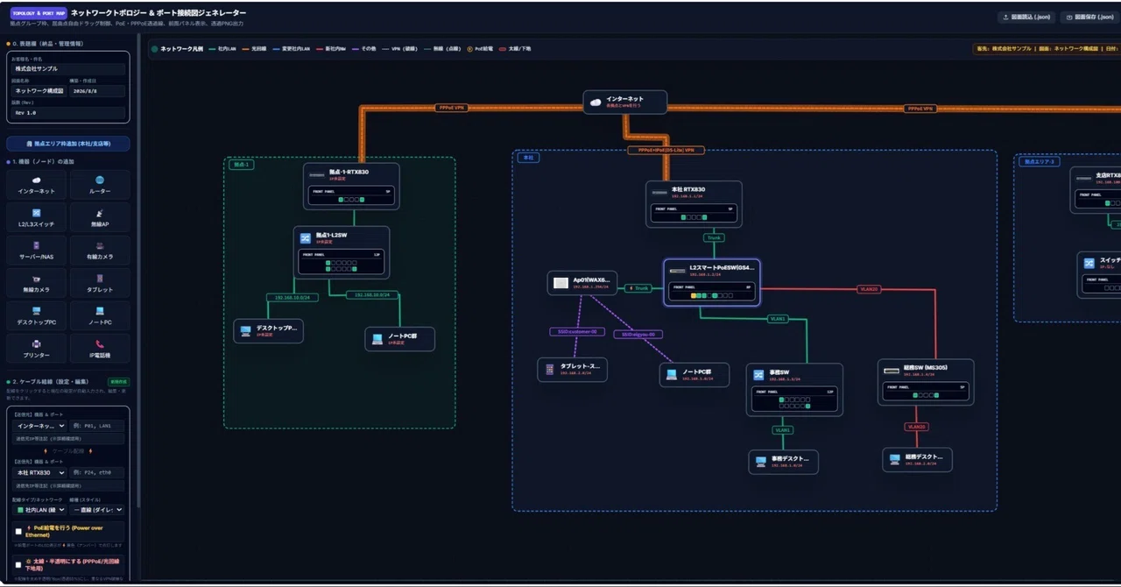Open the 送信先 device dropdown showing 本社 RTX830
The height and width of the screenshot is (587, 1121).
39,472
